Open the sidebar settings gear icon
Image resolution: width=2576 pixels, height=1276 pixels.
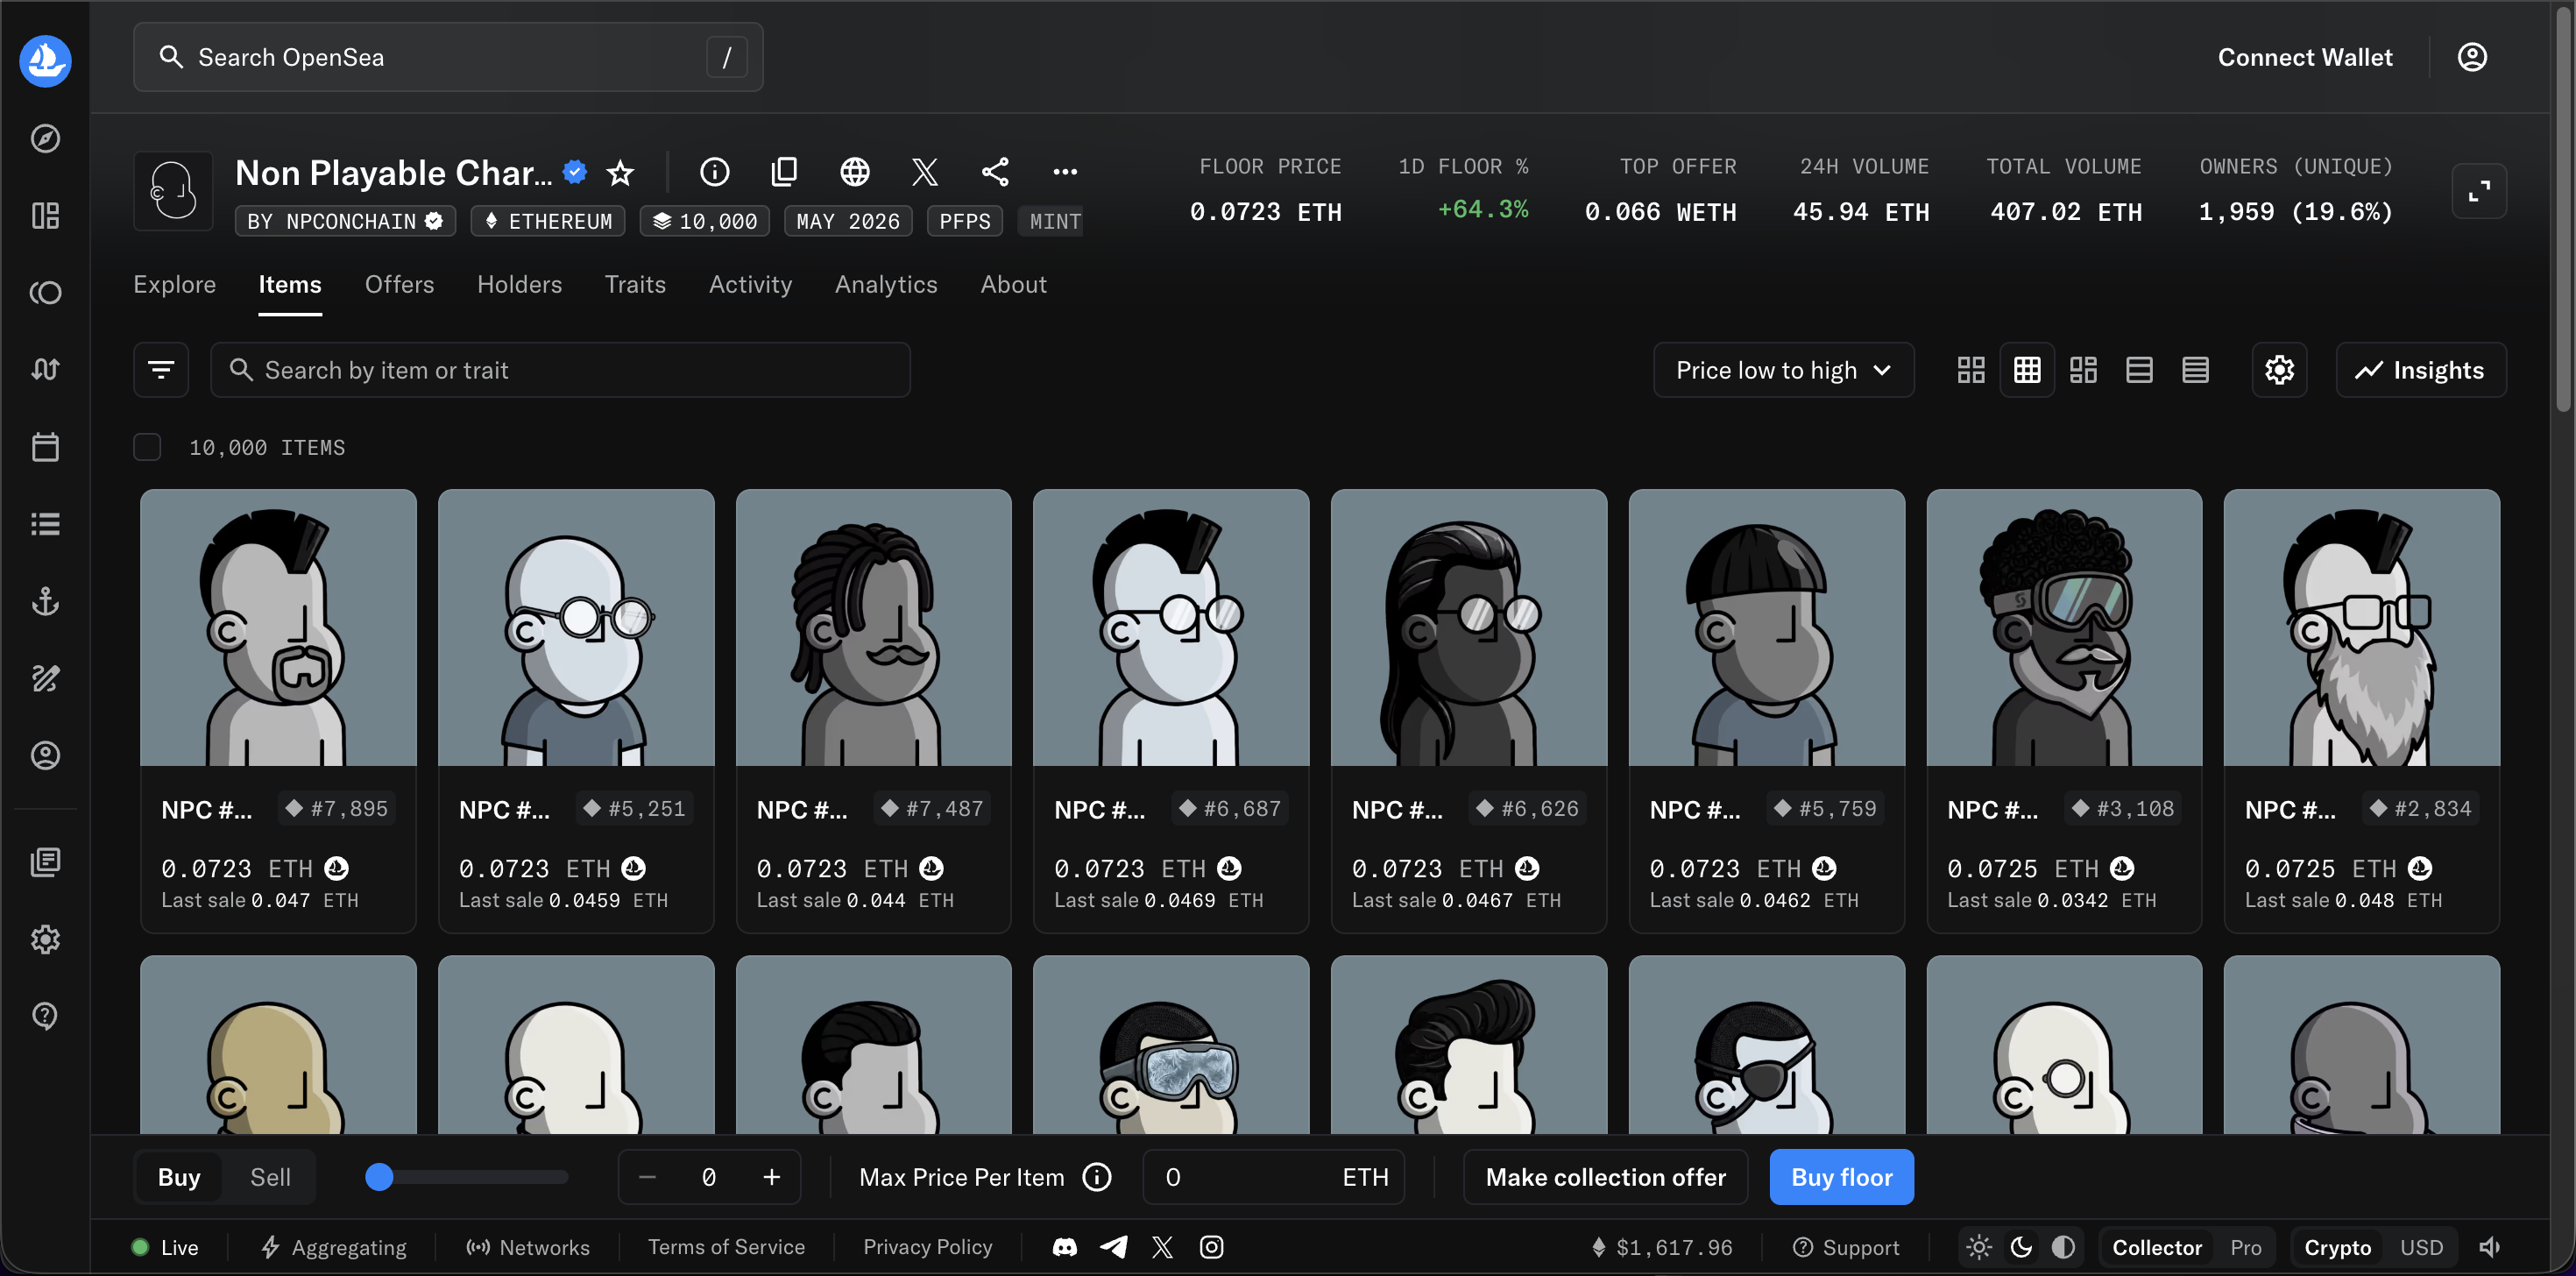pyautogui.click(x=45, y=939)
